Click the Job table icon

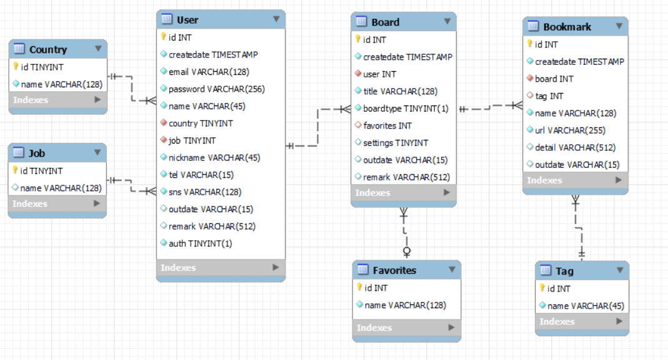(18, 152)
